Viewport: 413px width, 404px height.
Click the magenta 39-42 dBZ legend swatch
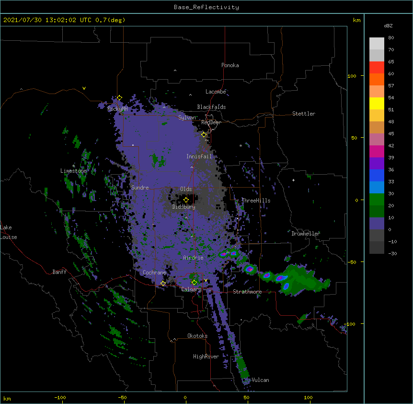pyautogui.click(x=377, y=151)
